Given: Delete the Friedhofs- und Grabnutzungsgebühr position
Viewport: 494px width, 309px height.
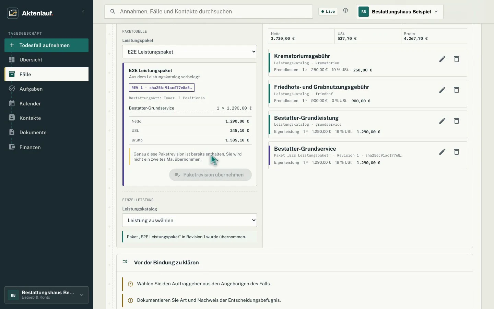Looking at the screenshot, I should click(x=457, y=90).
